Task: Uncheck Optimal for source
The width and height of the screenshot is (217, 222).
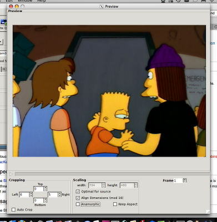Action: click(78, 191)
